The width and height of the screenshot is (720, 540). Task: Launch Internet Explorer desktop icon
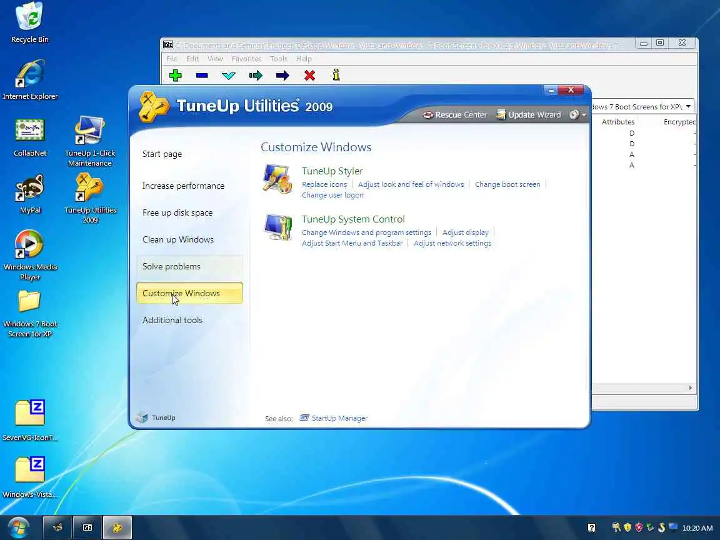pos(30,80)
